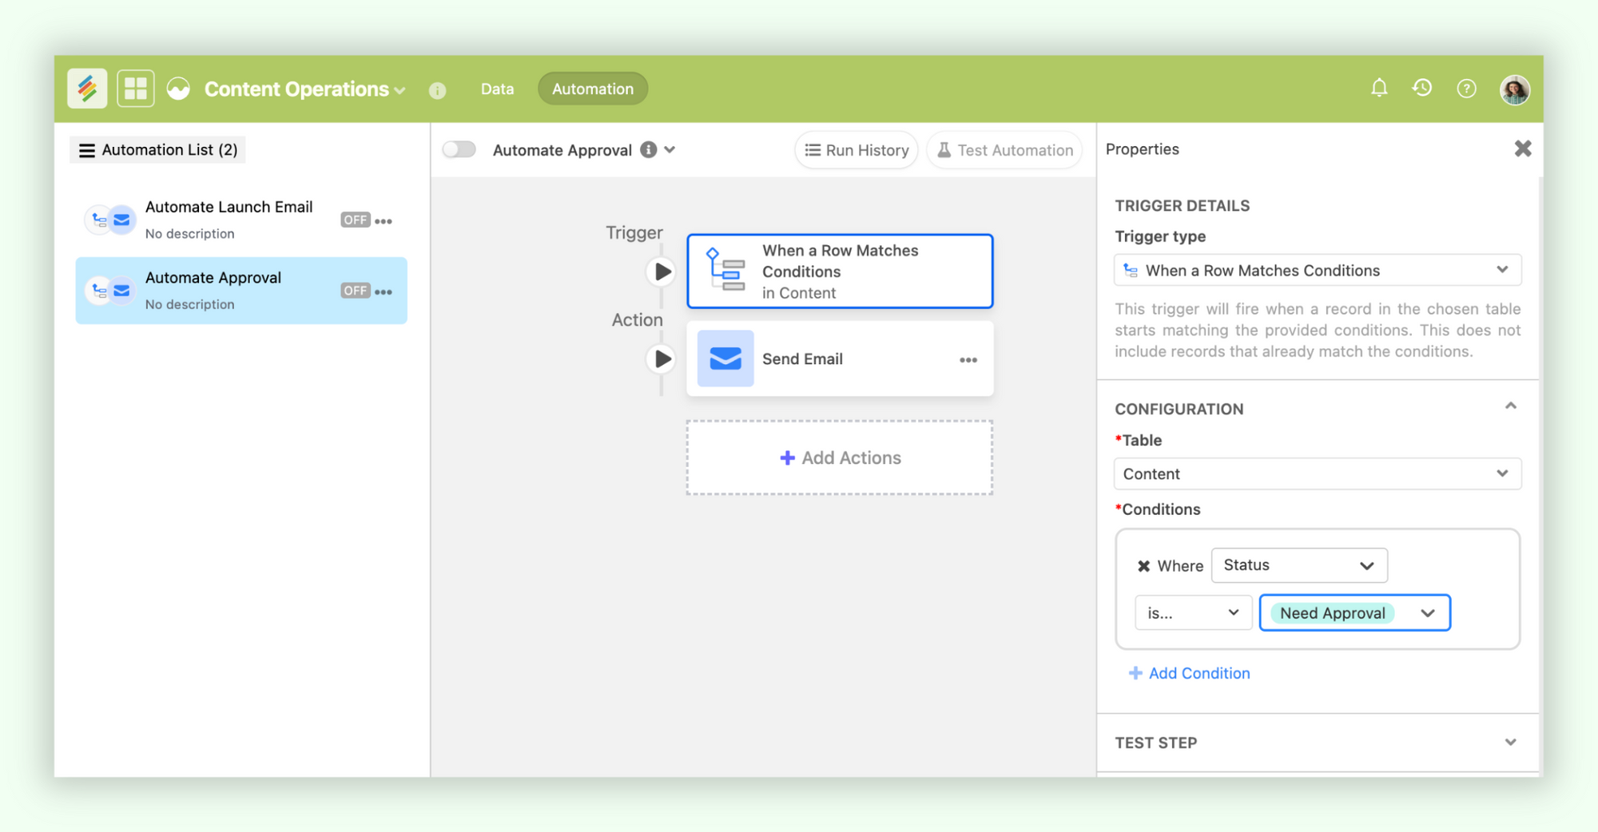Image resolution: width=1598 pixels, height=832 pixels.
Task: Open Send Email action options menu
Action: (968, 360)
